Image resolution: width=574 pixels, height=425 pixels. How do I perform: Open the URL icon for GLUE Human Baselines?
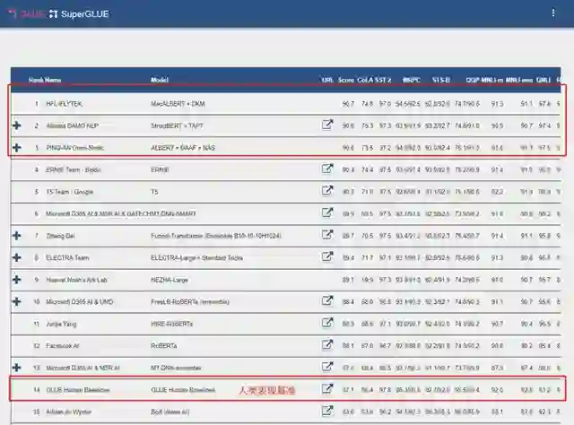(327, 389)
